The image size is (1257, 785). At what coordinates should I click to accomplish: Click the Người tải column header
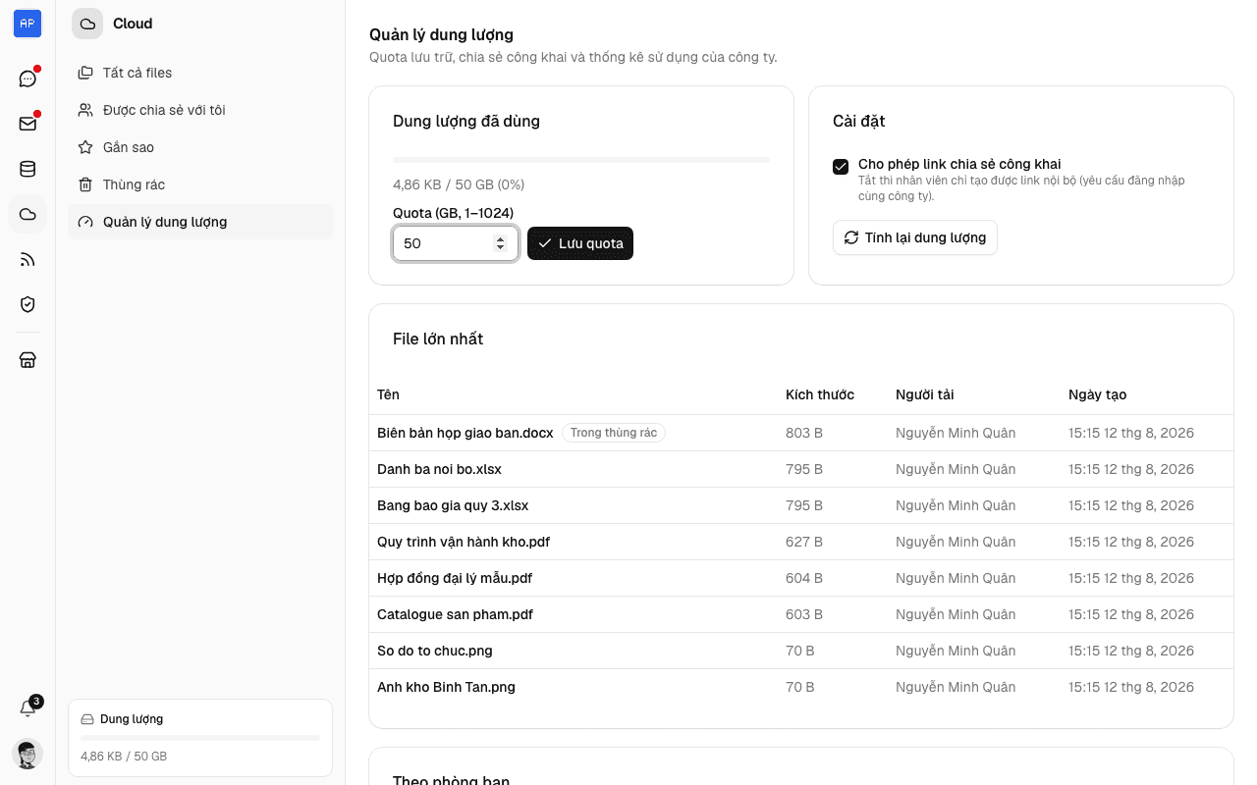pyautogui.click(x=925, y=394)
